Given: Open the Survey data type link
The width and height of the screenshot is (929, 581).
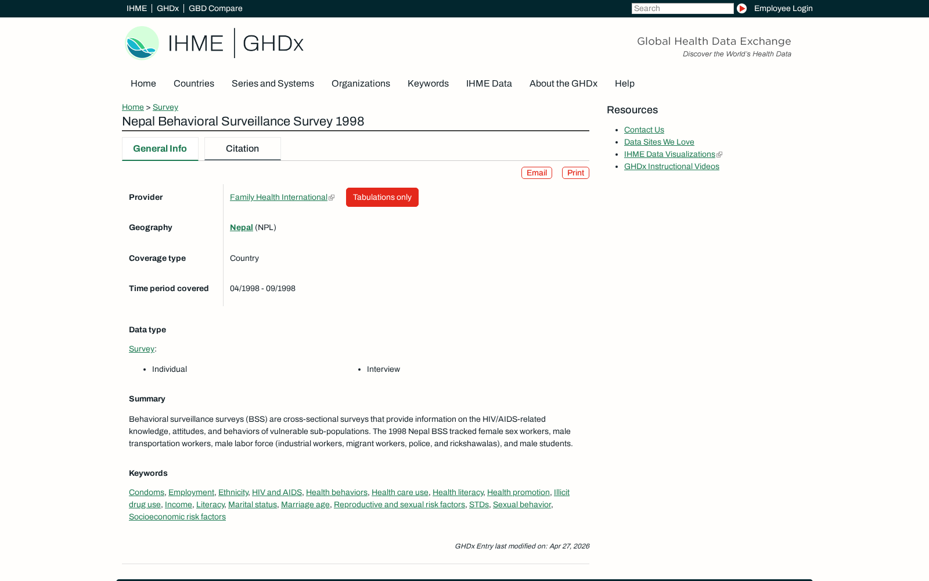Looking at the screenshot, I should pyautogui.click(x=142, y=349).
